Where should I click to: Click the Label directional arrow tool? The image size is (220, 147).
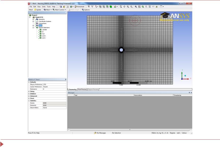(x=89, y=7)
